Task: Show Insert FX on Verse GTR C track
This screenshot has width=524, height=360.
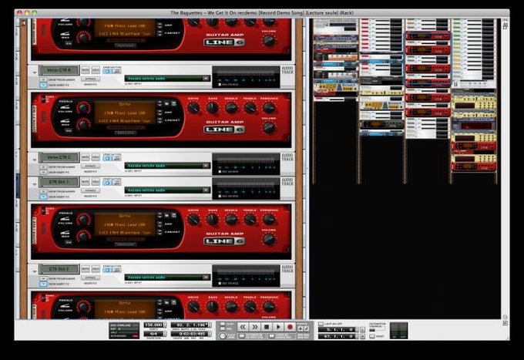Action: tap(43, 172)
